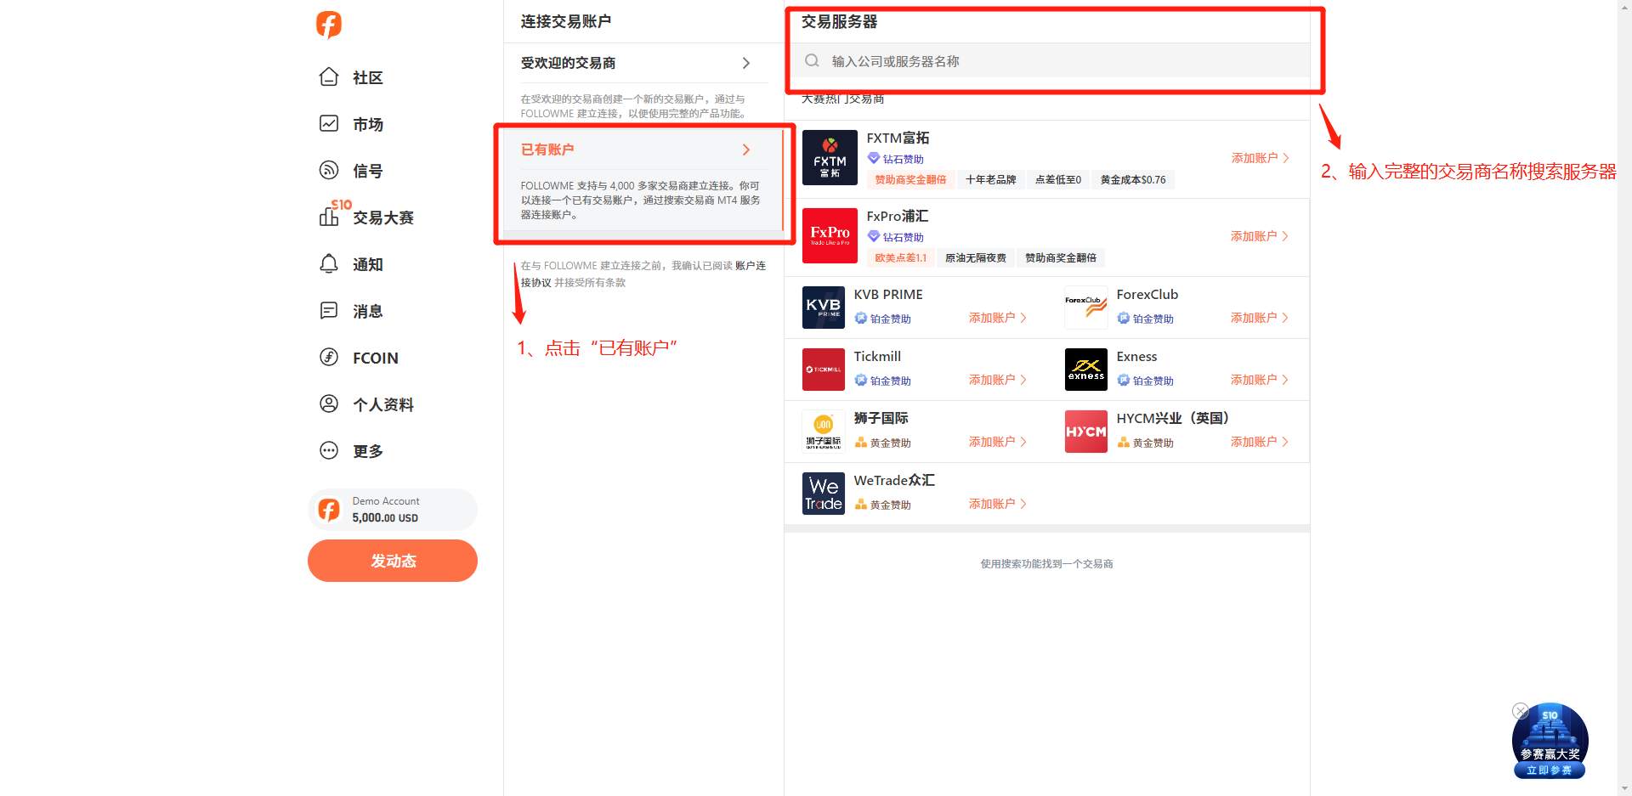Click the 黄金成本$0.76 tag
1632x796 pixels.
point(1133,180)
